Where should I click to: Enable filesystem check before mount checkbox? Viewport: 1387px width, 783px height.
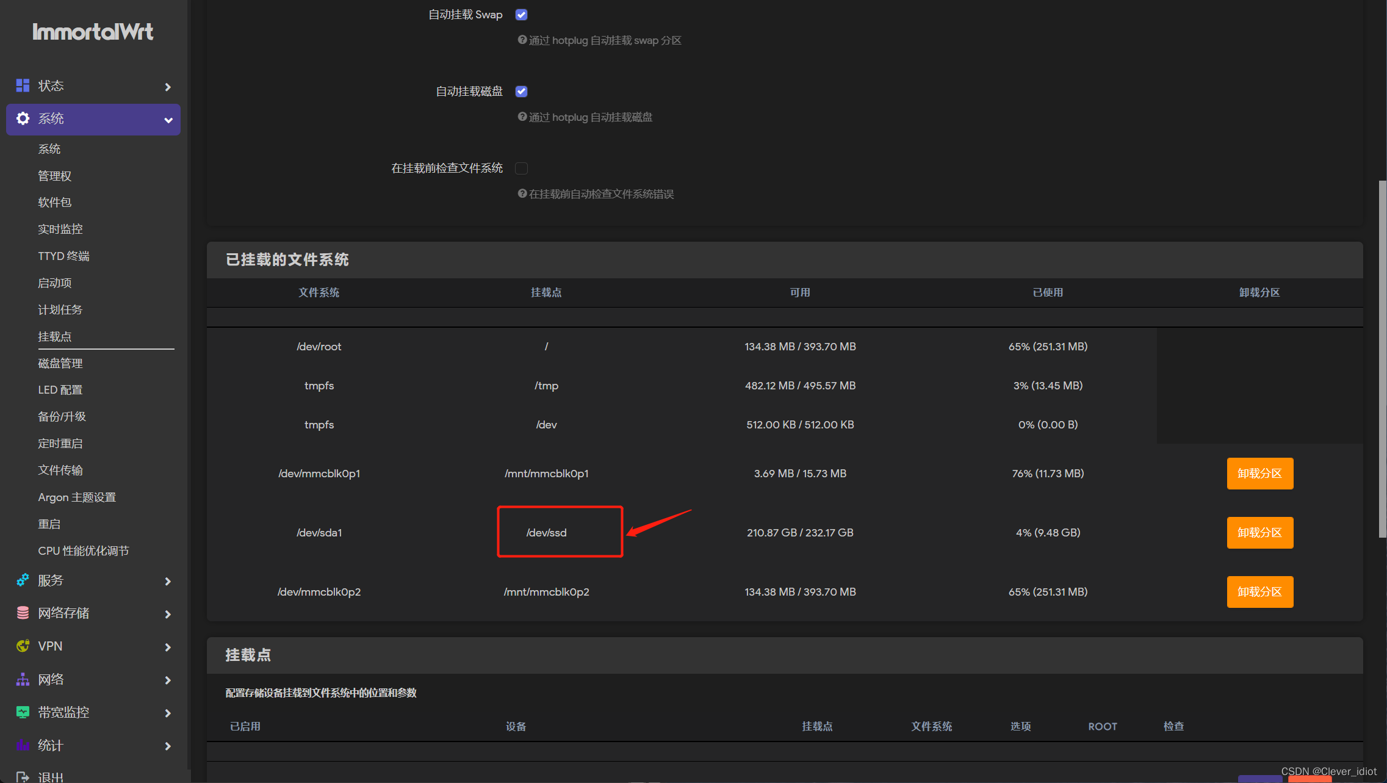pyautogui.click(x=521, y=168)
